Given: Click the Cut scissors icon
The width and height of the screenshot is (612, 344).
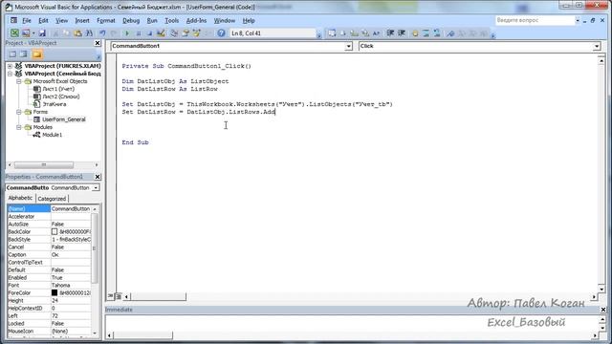Looking at the screenshot, I should pyautogui.click(x=55, y=33).
